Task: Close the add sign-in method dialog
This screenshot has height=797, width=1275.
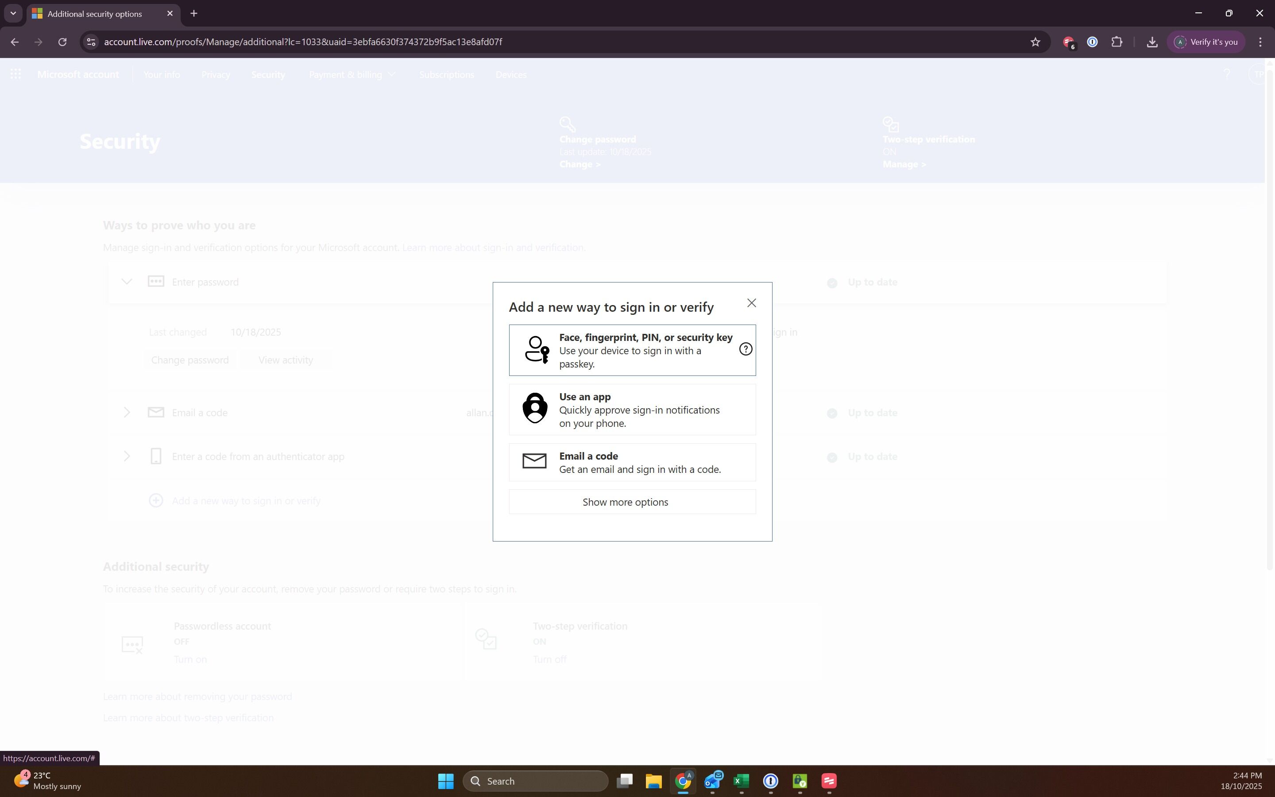Action: (751, 302)
